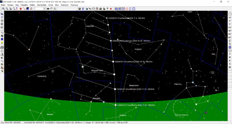Image resolution: width=232 pixels, height=124 pixels.
Task: Click the Стрелец constellation label
Action: point(178,84)
